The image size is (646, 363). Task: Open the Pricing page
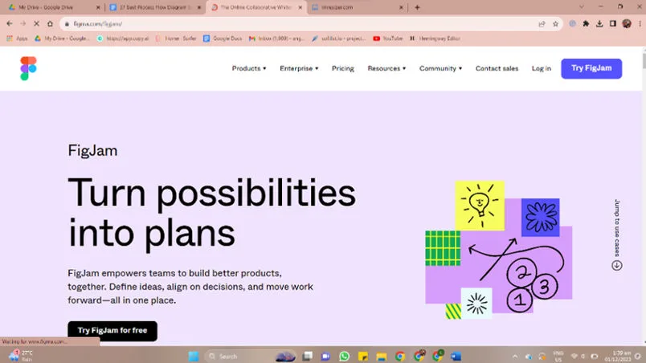point(343,68)
